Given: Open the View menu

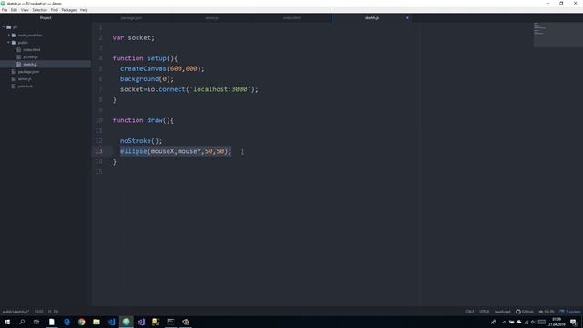Looking at the screenshot, I should click(25, 10).
